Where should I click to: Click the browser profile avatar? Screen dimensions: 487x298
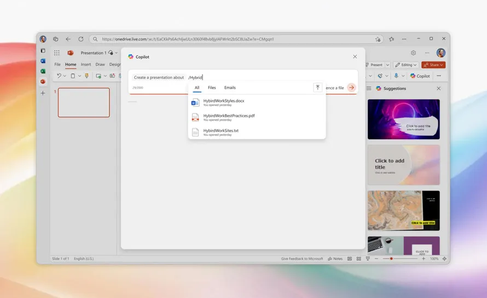coord(43,39)
